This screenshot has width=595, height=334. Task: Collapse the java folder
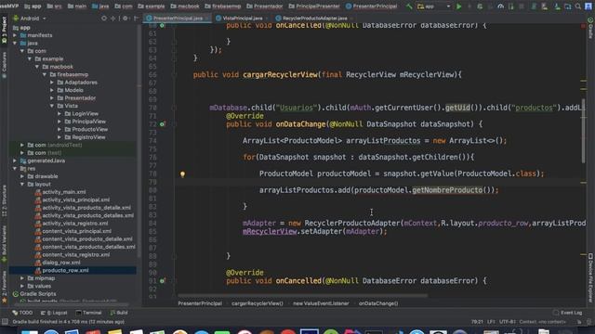[x=15, y=44]
